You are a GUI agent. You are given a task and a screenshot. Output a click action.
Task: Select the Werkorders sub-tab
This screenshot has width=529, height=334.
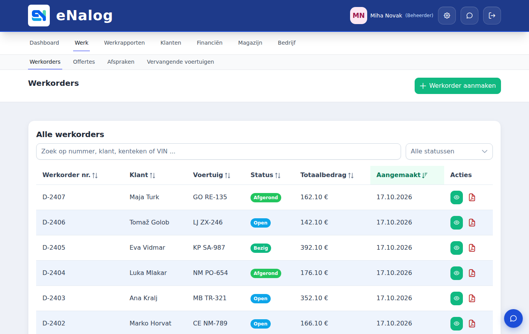pyautogui.click(x=45, y=62)
